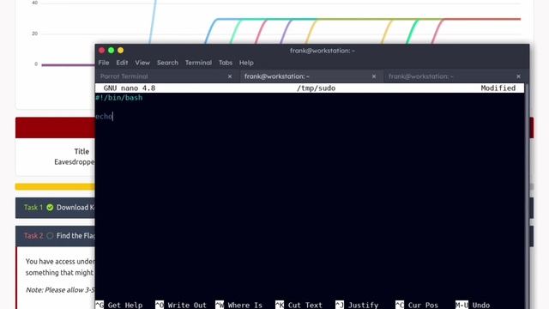Expand the Task 1 Download row
549x309 pixels.
coord(55,208)
